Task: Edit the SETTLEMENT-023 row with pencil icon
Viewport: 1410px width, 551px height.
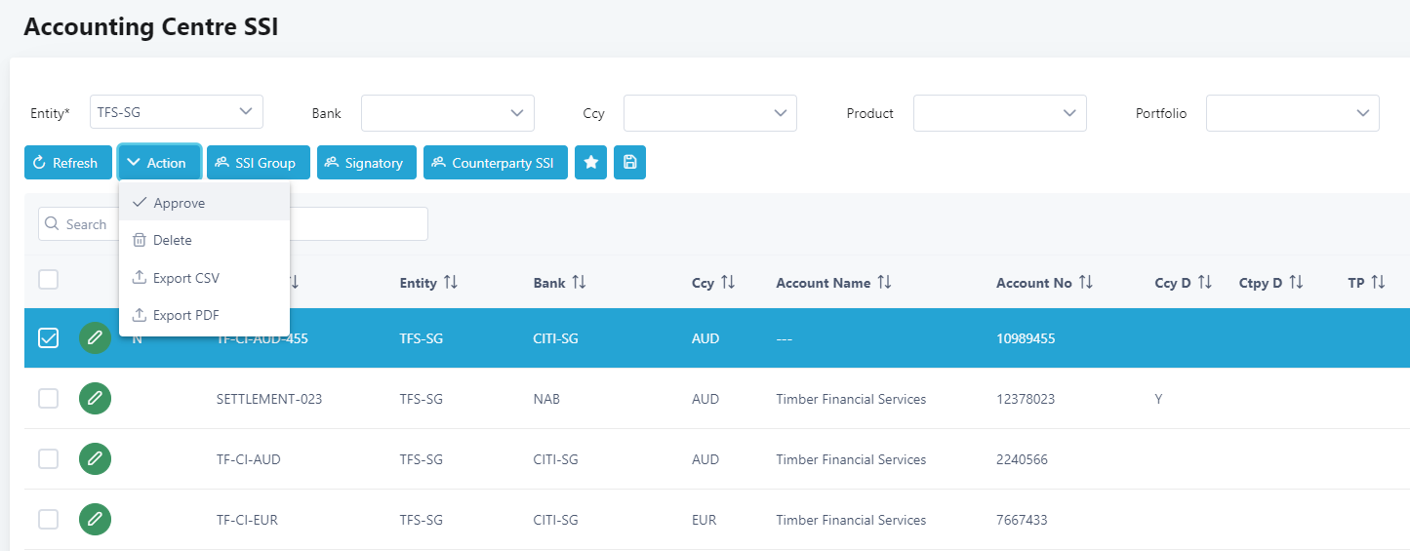Action: click(95, 399)
